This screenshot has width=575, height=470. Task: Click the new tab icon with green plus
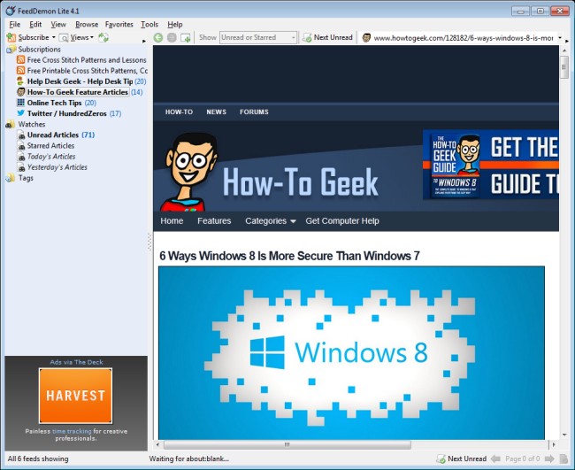pyautogui.click(x=186, y=37)
